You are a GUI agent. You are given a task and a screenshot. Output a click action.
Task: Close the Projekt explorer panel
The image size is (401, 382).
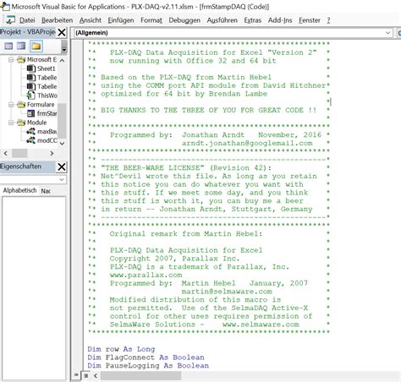click(62, 32)
